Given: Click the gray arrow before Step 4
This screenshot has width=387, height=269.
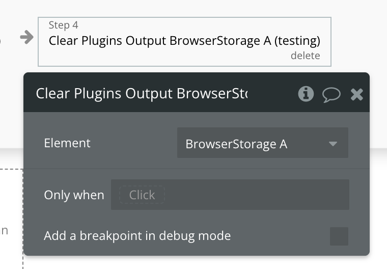Looking at the screenshot, I should point(26,37).
